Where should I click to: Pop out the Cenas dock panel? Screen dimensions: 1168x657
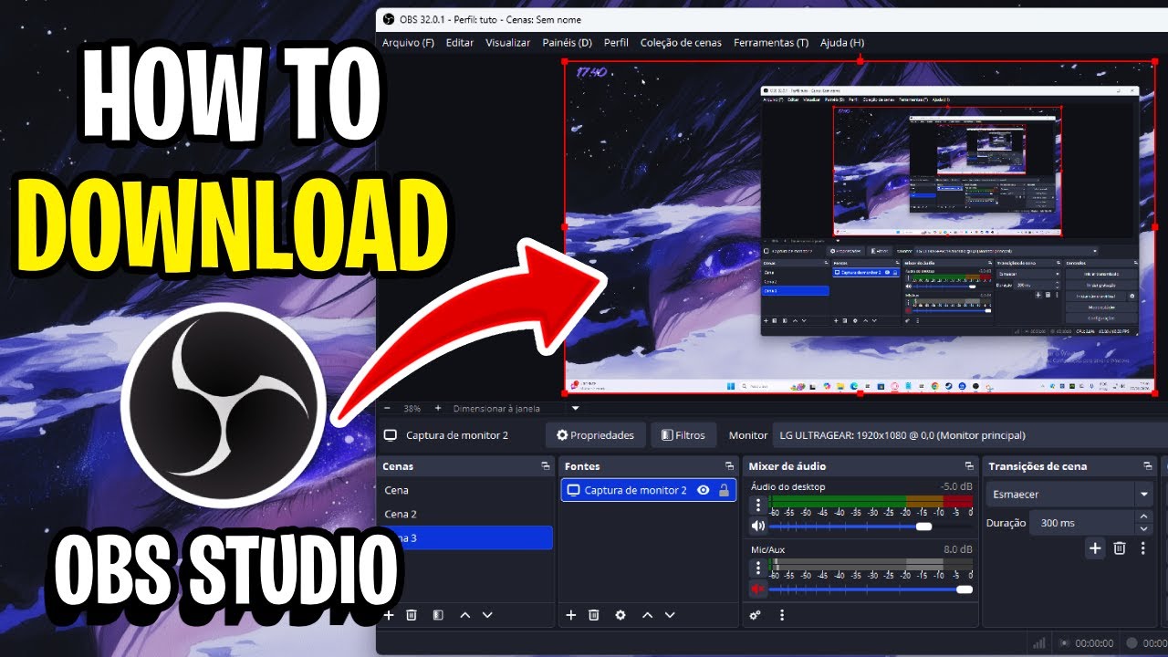click(x=546, y=466)
